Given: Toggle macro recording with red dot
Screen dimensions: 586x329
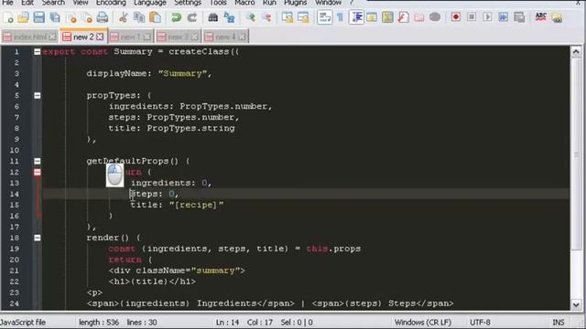Looking at the screenshot, I should point(456,17).
